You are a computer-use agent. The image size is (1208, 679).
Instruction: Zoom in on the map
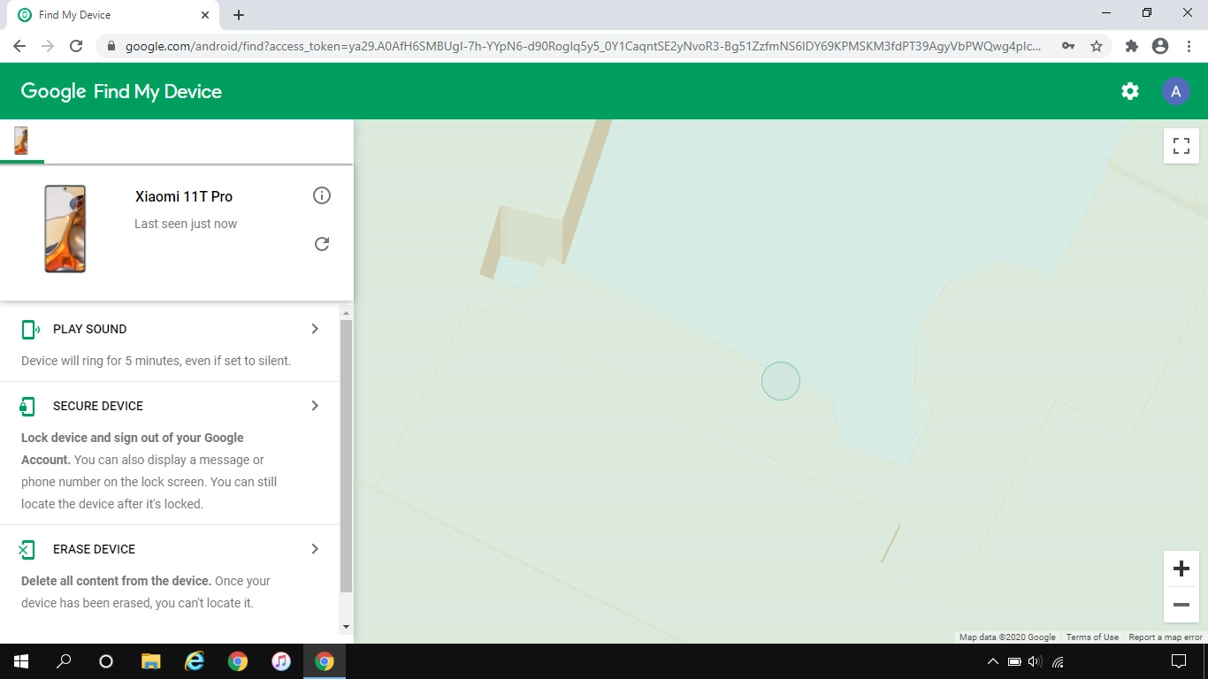(1181, 568)
